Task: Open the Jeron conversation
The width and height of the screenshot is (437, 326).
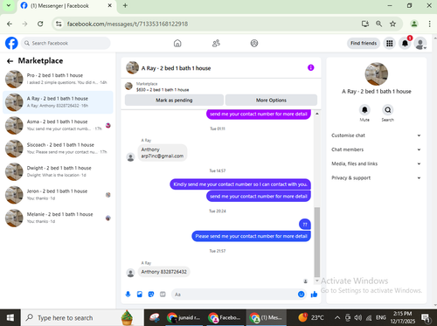Action: point(58,195)
